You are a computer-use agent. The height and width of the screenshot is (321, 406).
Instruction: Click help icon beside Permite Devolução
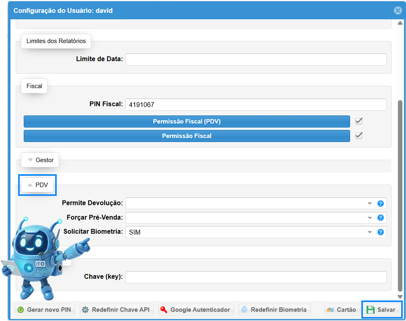[380, 204]
